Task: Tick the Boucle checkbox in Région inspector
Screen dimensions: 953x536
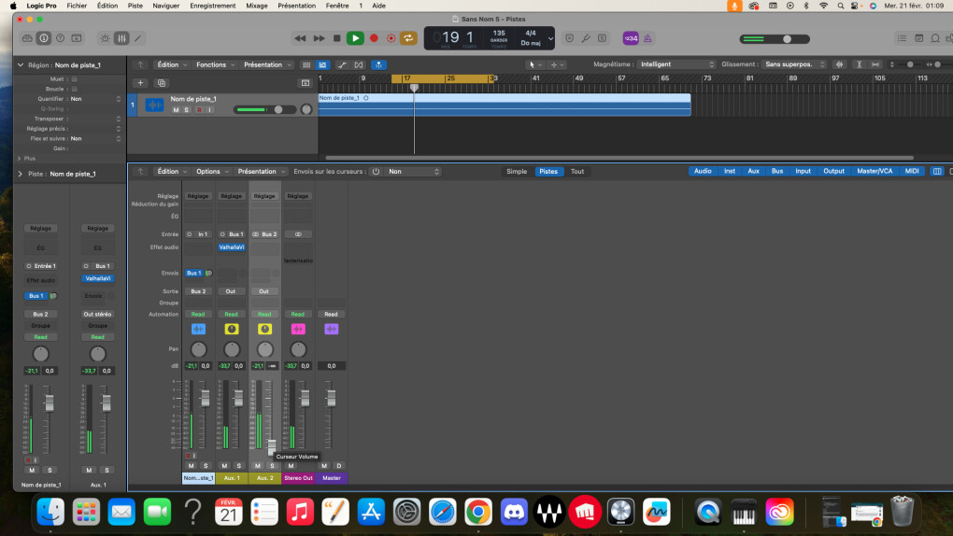Action: tap(75, 89)
